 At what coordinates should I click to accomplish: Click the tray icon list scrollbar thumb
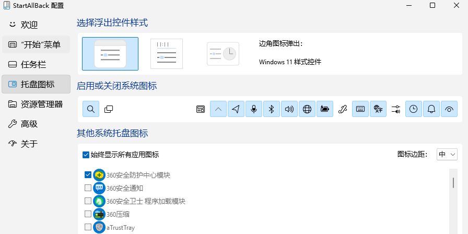tap(453, 183)
